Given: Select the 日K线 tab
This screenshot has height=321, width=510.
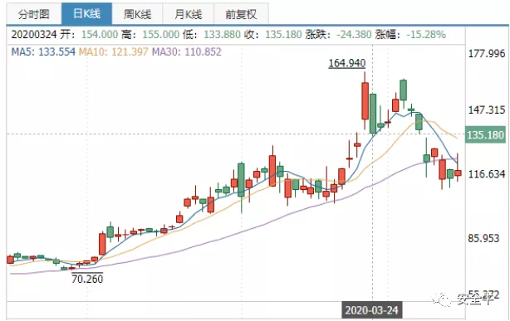Looking at the screenshot, I should click(x=87, y=14).
